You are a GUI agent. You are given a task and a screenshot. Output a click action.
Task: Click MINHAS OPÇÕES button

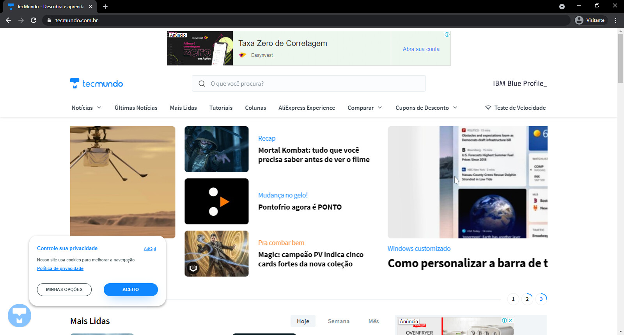click(64, 289)
